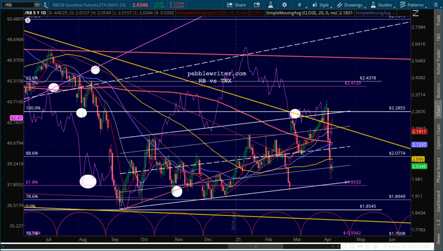The width and height of the screenshot is (443, 251).
Task: Click the flask Edit Studies icon
Action: tap(270, 5)
